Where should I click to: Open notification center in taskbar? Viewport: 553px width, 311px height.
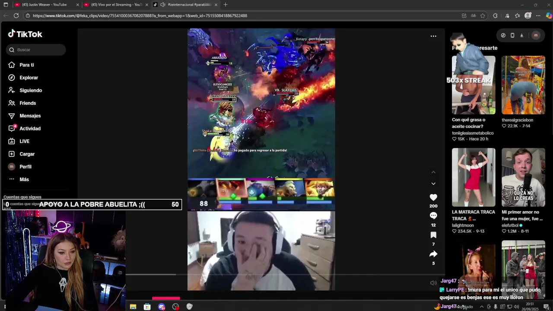click(x=546, y=307)
